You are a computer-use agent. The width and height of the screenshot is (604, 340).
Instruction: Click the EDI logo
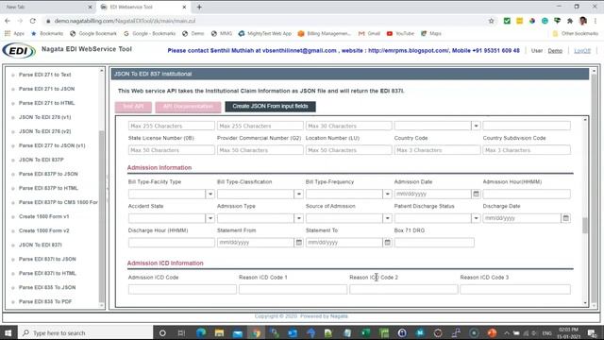click(x=19, y=50)
